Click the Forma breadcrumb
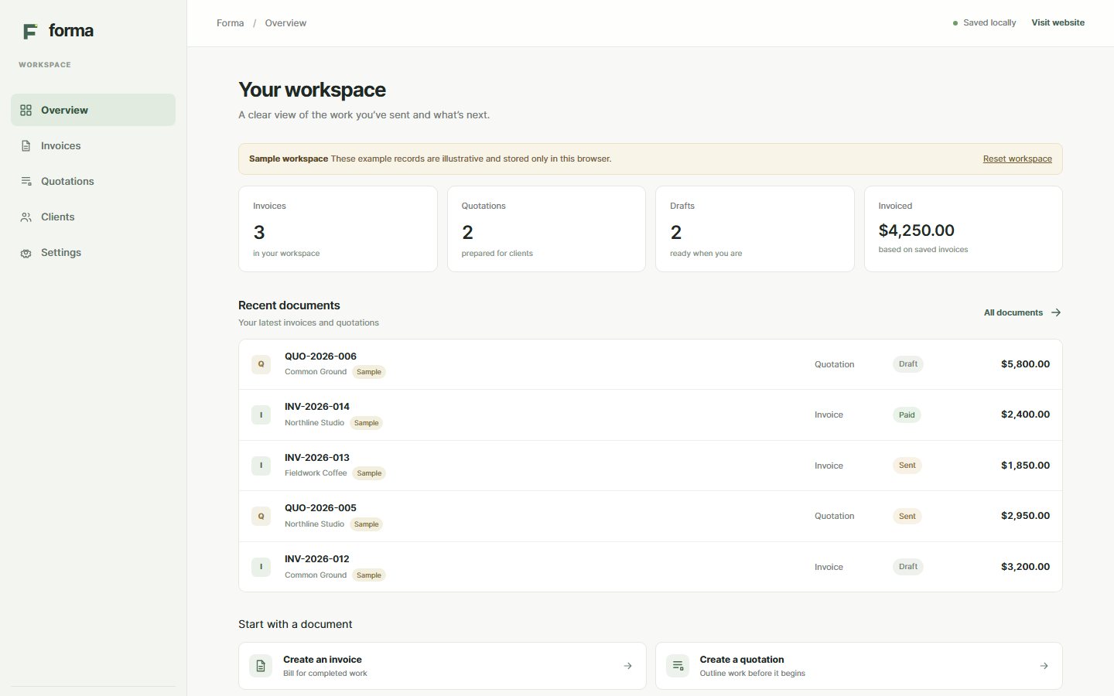Screen dimensions: 1114x696 (231, 23)
